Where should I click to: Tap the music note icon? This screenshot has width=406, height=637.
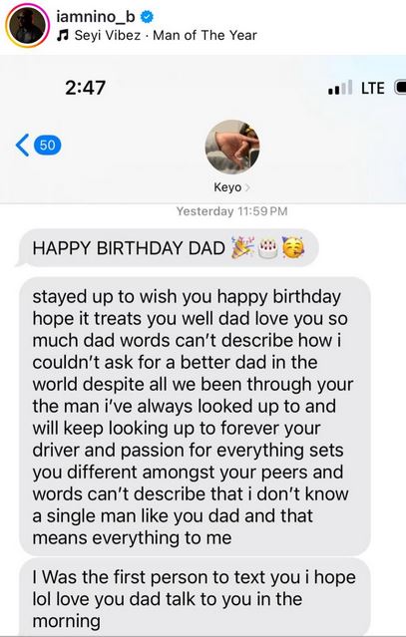[62, 36]
